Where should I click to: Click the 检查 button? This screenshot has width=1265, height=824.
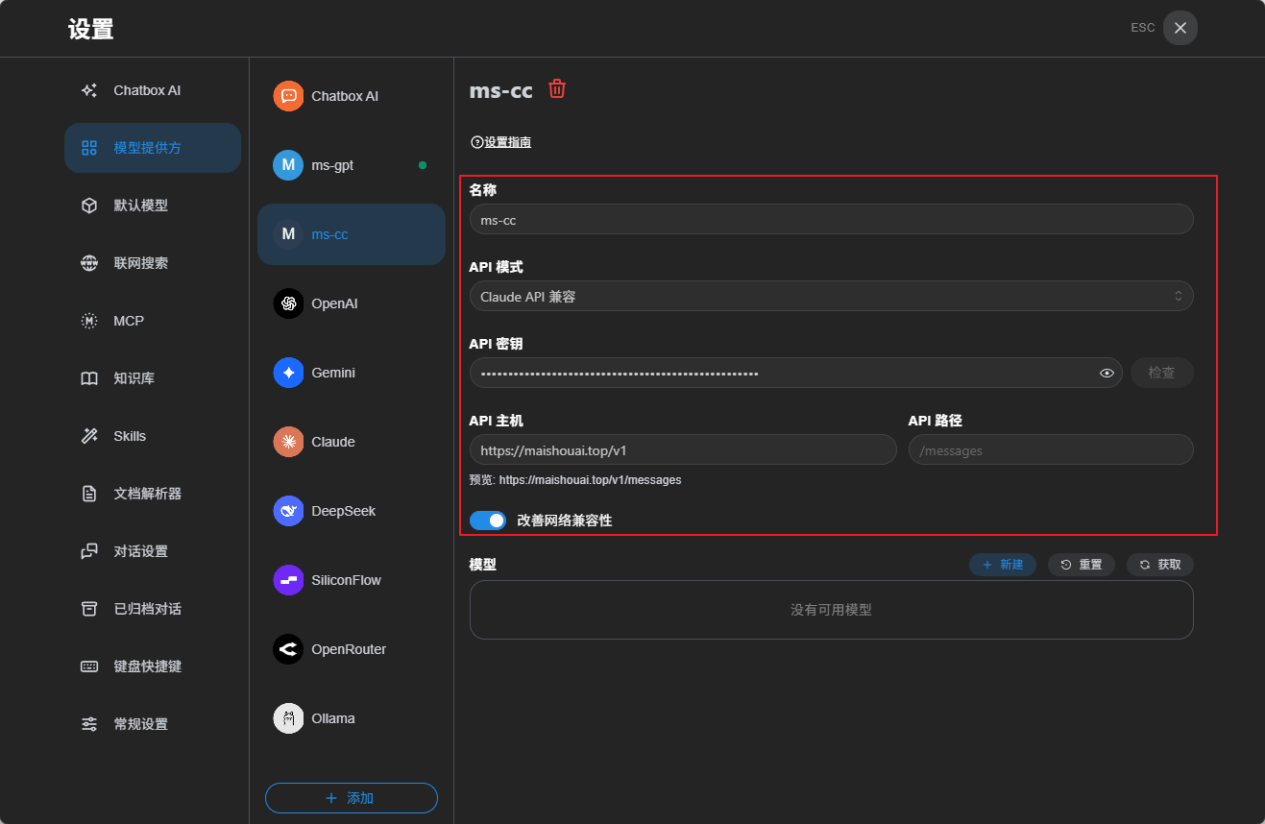coord(1162,373)
